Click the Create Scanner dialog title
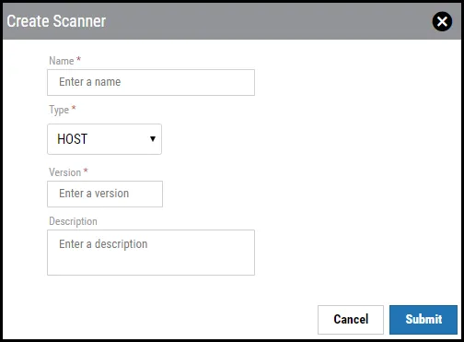464x342 pixels. pyautogui.click(x=56, y=21)
